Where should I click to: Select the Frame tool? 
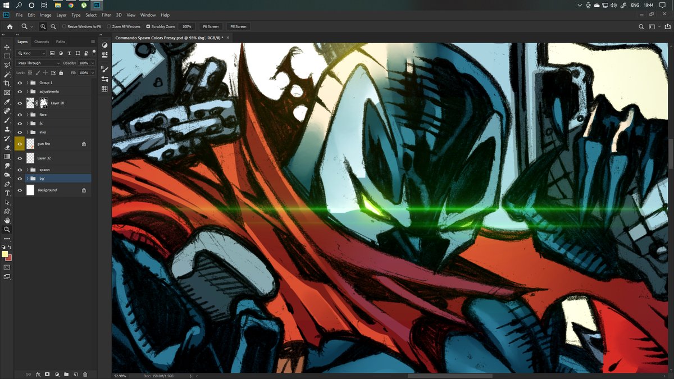(7, 92)
